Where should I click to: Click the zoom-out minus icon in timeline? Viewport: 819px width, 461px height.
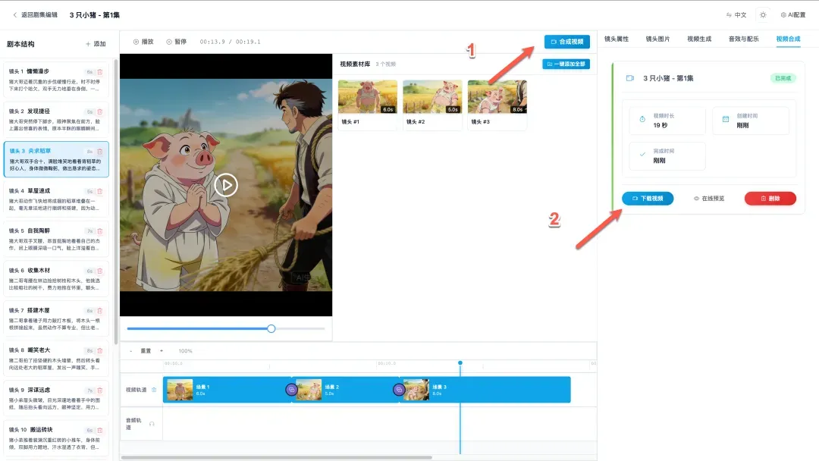(130, 351)
